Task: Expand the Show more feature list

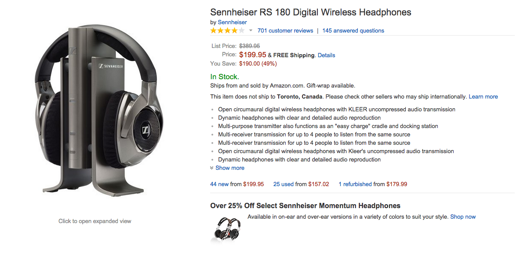Action: (230, 168)
